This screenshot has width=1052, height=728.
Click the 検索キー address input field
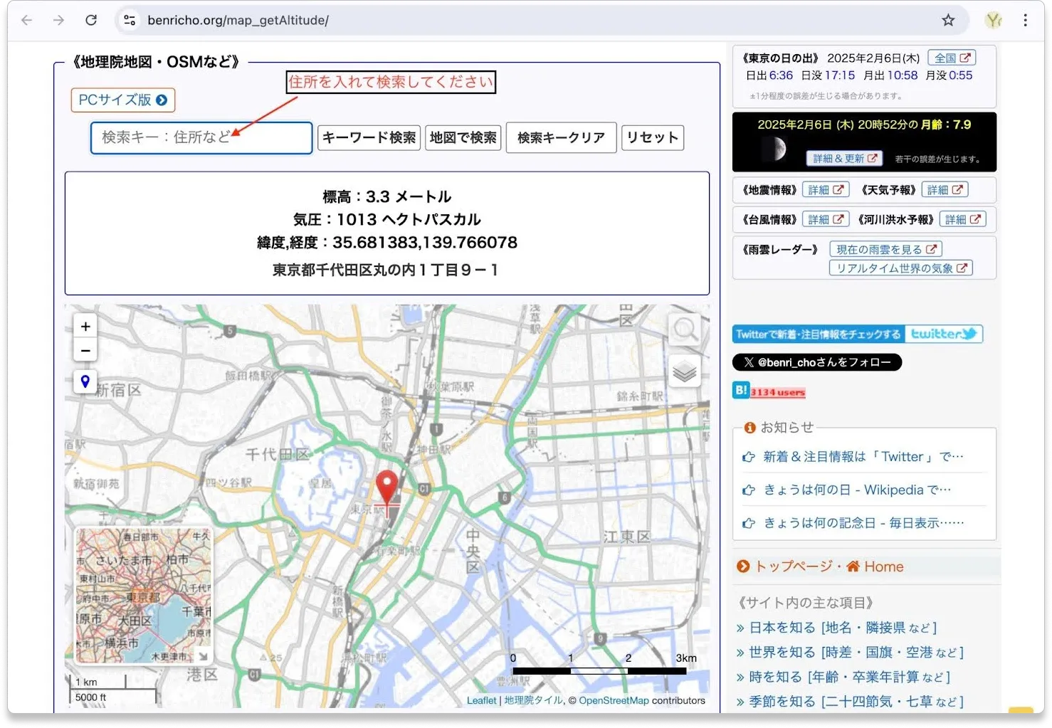[201, 137]
